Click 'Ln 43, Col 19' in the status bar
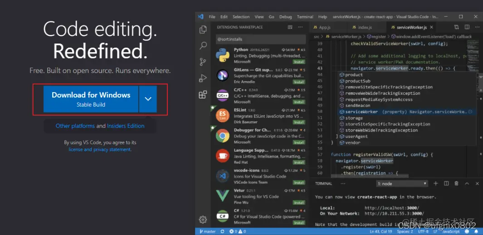 coord(381,231)
